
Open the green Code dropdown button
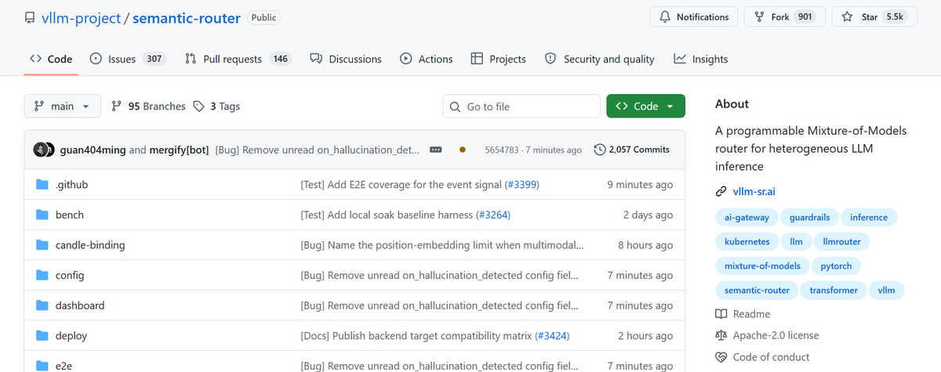(x=645, y=107)
